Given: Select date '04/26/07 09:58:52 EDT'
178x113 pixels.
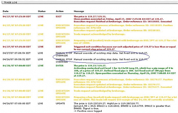Looking at the screenshot, I should (17, 59).
